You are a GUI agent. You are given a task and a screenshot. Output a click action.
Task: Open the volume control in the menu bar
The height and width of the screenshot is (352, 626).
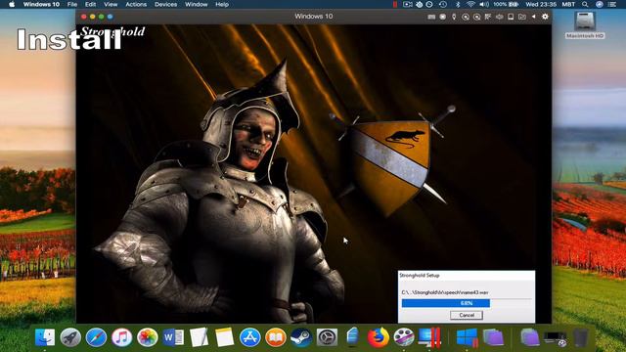click(484, 4)
